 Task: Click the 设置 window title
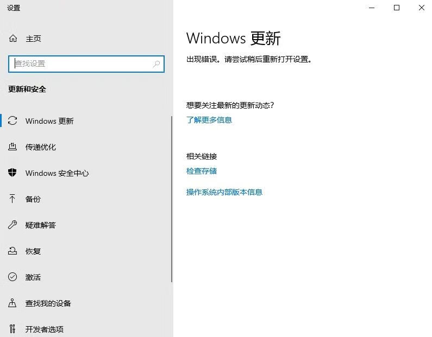(x=14, y=8)
